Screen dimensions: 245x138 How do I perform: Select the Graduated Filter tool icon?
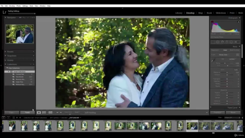pos(227,42)
